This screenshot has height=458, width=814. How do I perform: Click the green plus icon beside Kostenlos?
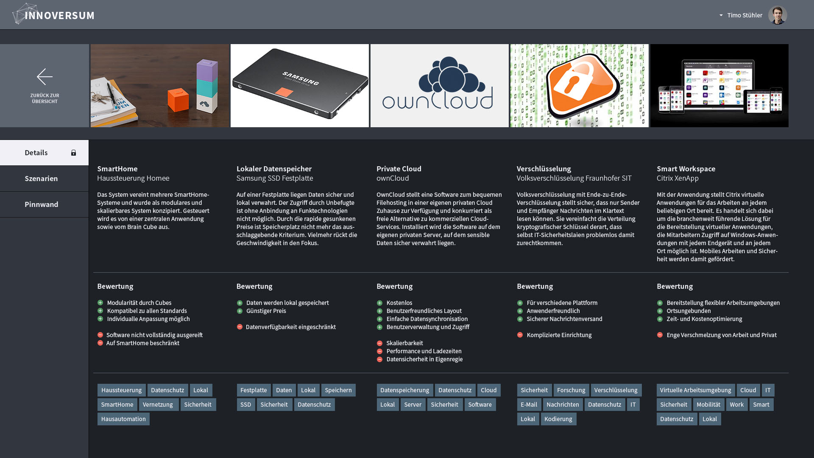point(379,303)
